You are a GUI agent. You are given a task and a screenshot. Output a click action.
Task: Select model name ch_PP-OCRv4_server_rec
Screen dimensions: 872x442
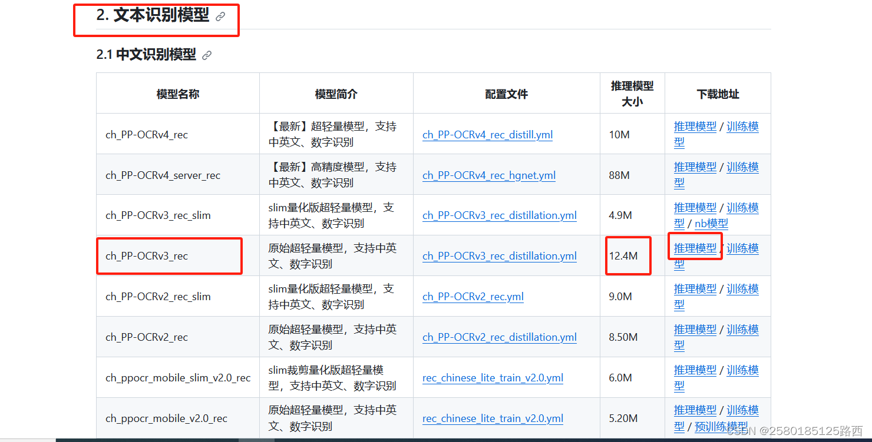click(163, 175)
